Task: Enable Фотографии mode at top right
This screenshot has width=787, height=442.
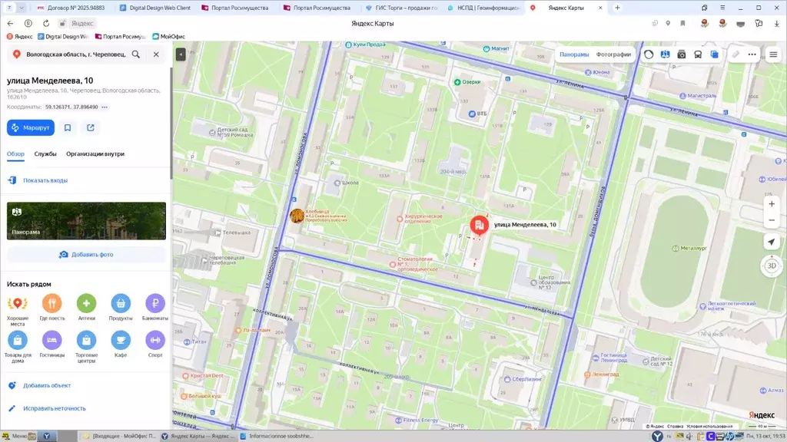Action: (613, 54)
